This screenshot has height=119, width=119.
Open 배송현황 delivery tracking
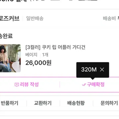point(76,103)
